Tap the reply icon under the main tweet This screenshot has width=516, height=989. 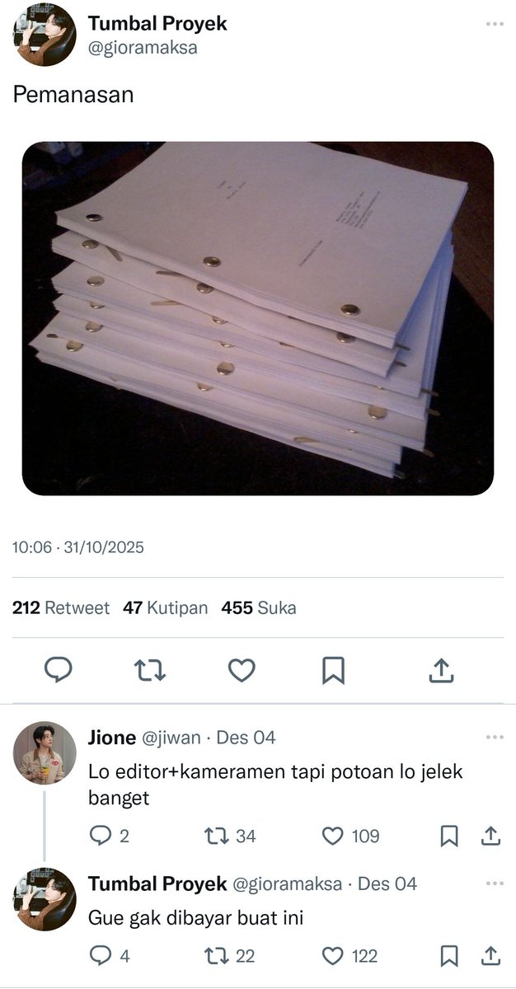tap(58, 671)
